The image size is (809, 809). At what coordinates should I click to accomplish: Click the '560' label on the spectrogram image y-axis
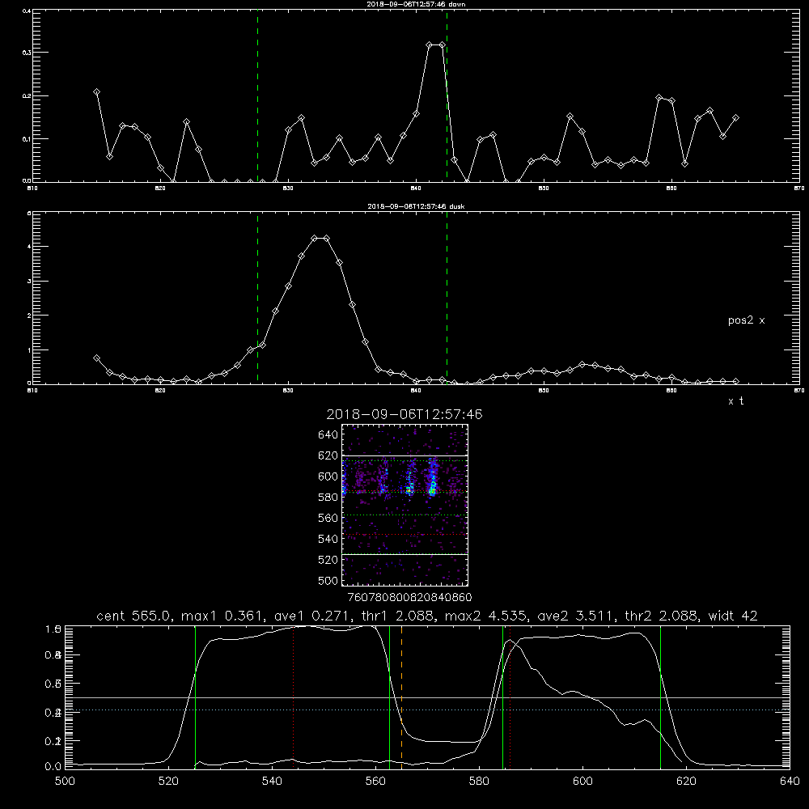(328, 518)
